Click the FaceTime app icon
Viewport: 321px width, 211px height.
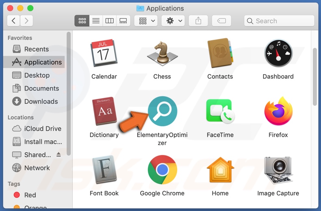pos(220,111)
